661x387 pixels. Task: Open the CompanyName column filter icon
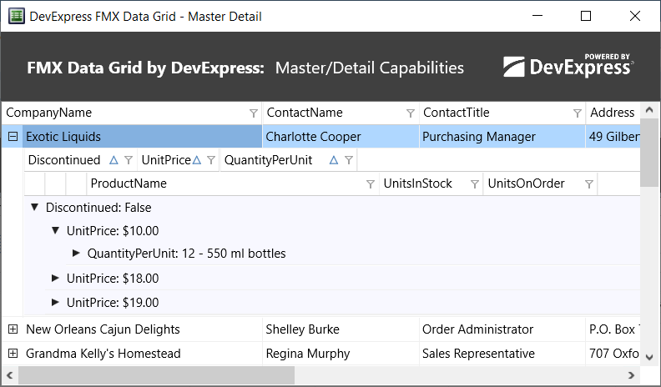click(254, 113)
